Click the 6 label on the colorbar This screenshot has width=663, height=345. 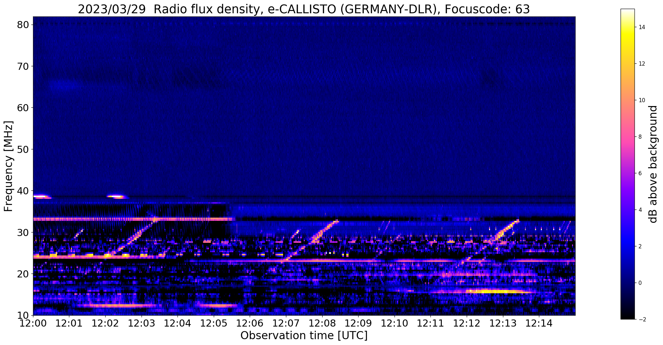(x=640, y=173)
